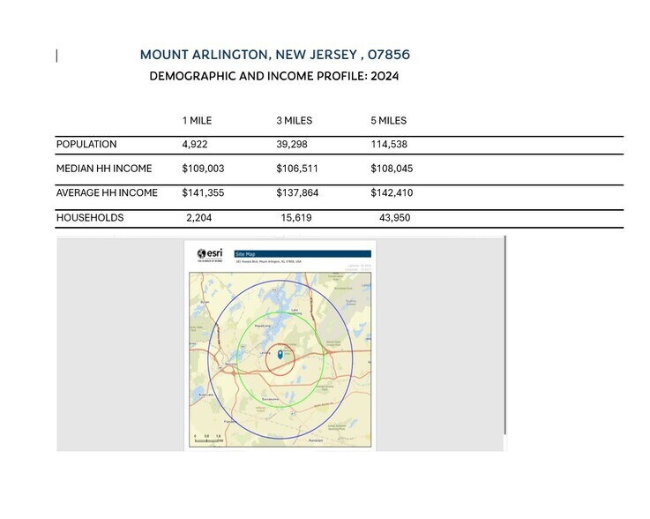
Task: Click the POPULATION row label
Action: (86, 145)
